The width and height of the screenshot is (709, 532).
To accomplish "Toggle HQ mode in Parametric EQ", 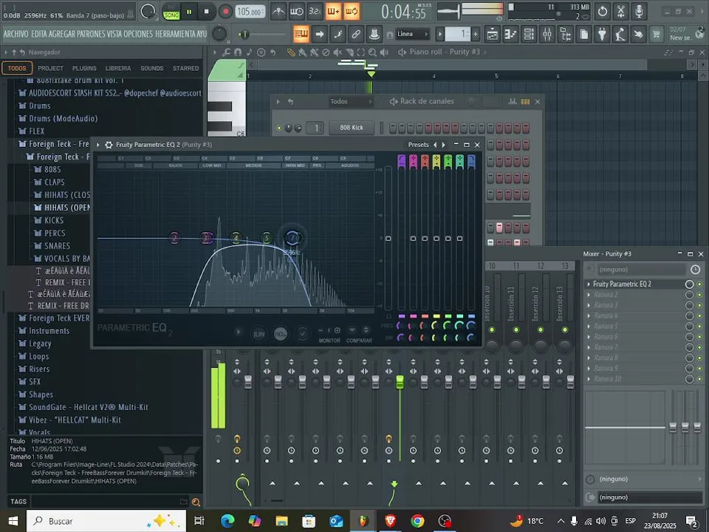I will [281, 334].
